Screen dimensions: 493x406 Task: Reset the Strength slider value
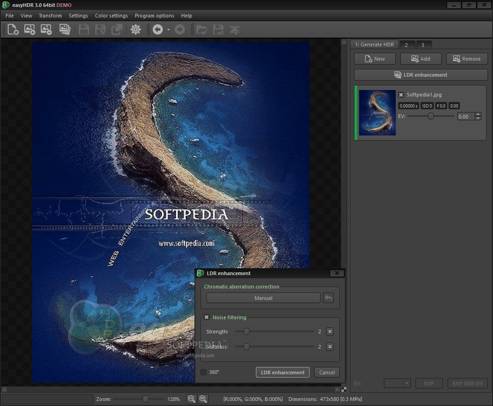coord(330,331)
